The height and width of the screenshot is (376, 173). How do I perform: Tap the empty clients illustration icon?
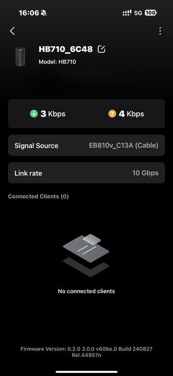coord(86,255)
